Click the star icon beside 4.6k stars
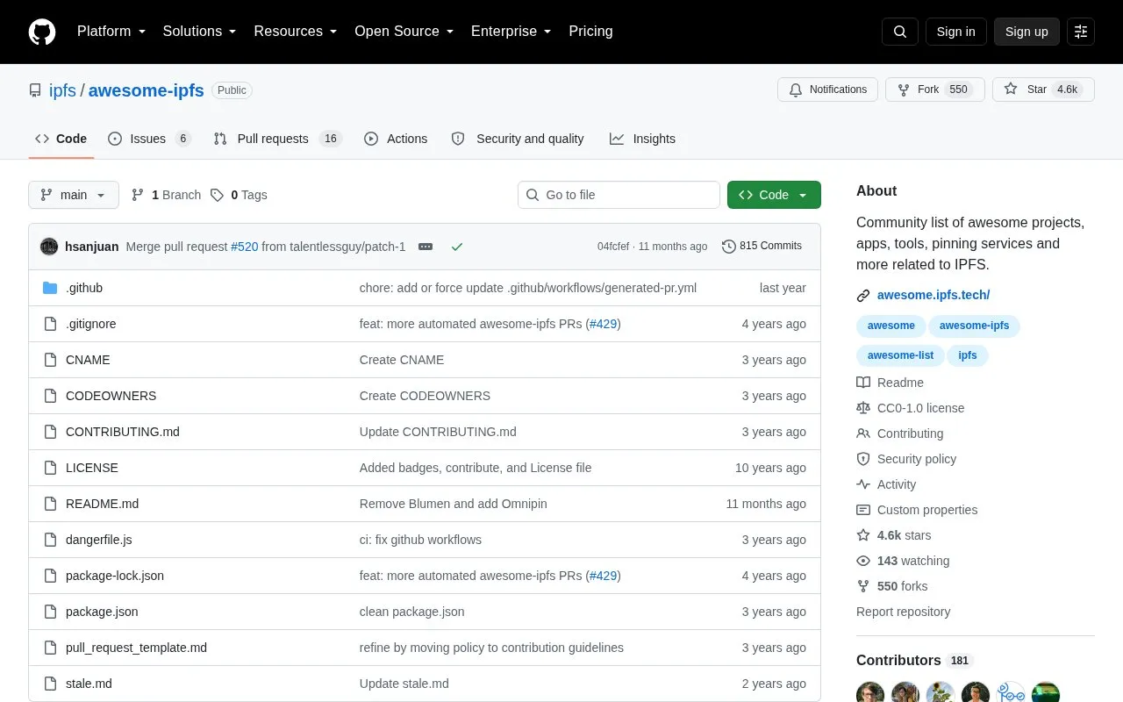The height and width of the screenshot is (702, 1123). tap(863, 535)
